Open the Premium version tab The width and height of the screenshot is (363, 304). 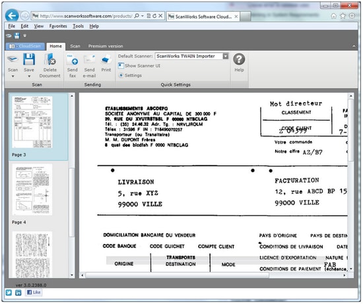pos(106,46)
